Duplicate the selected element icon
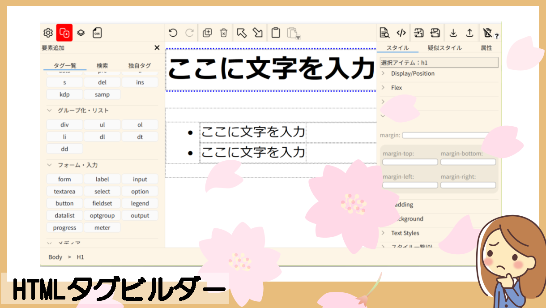Viewport: 546px width, 308px height. click(x=207, y=33)
